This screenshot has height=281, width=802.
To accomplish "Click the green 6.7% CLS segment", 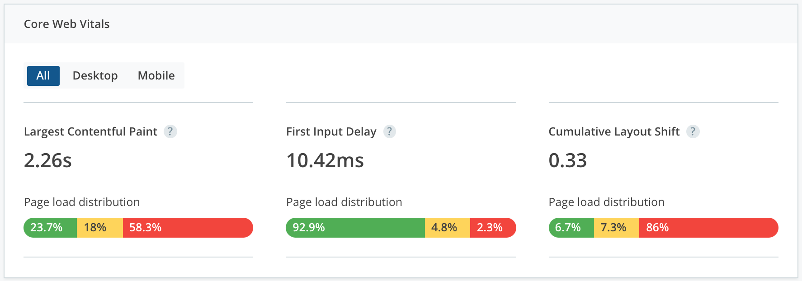I will (x=570, y=228).
